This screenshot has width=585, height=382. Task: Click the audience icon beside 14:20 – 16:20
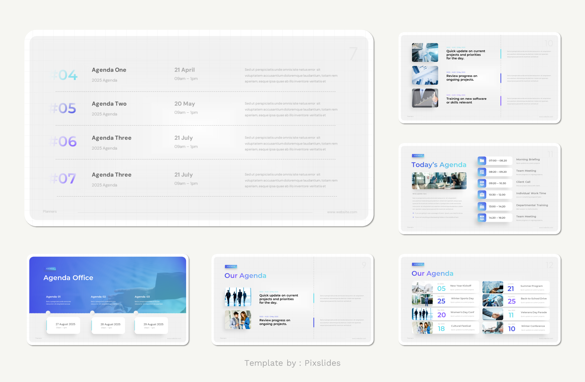tap(482, 218)
